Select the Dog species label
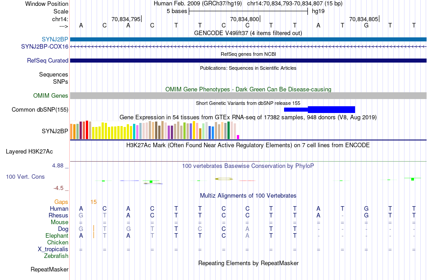The image size is (427, 280). point(63,229)
